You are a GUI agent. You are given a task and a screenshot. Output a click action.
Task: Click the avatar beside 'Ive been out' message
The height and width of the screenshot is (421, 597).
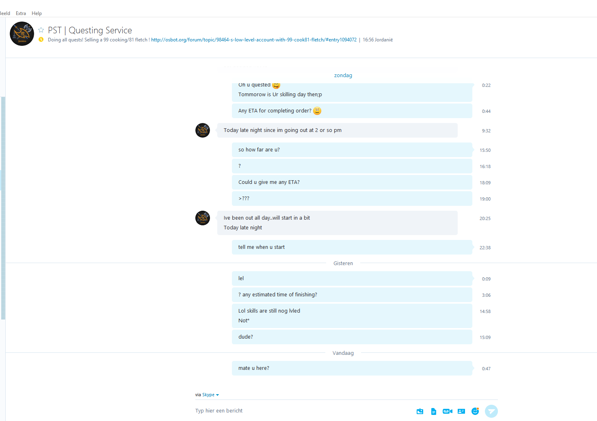[x=203, y=218]
